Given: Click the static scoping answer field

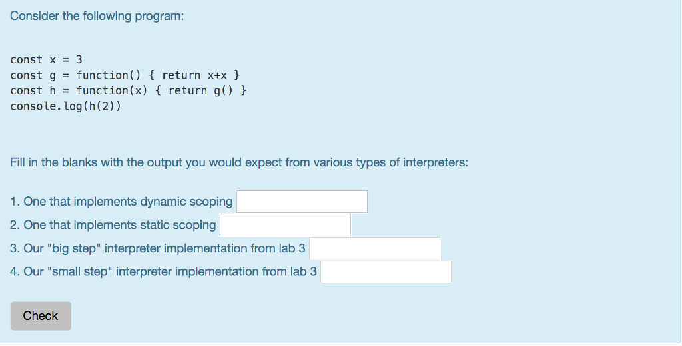Looking at the screenshot, I should (285, 225).
